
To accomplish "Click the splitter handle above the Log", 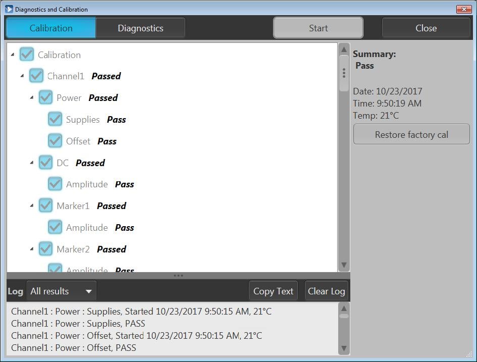I will tap(178, 276).
